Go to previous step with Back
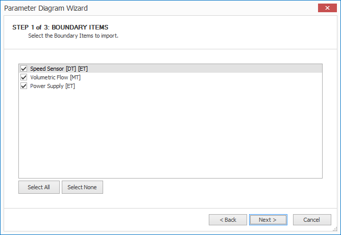Viewport: 341px width, 235px height. point(228,220)
